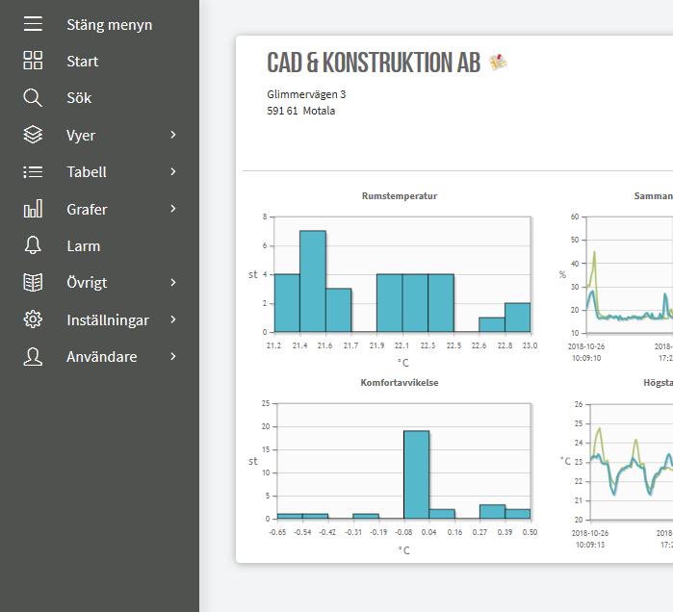The height and width of the screenshot is (612, 673).
Task: Click the Glimmervägen 3 address line
Action: coord(306,94)
